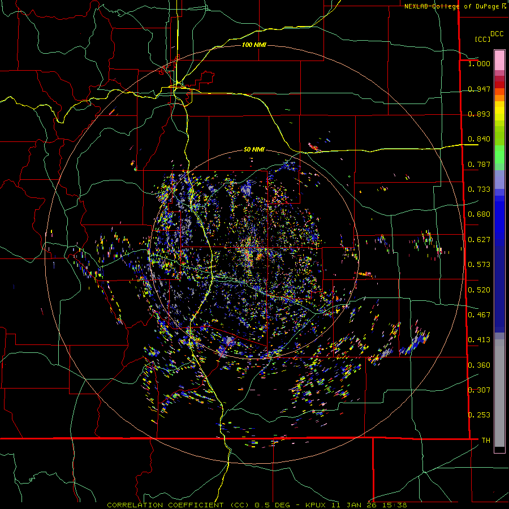This screenshot has width=509, height=509.
Task: Click the 0.413 scale value
Action: (x=479, y=340)
